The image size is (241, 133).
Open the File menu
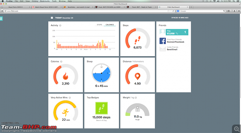point(16,1)
